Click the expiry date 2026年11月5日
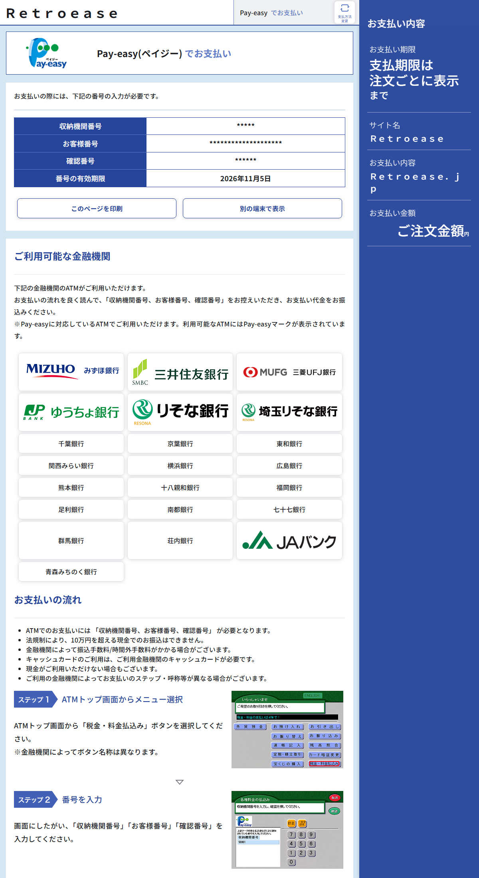479x878 pixels. point(245,178)
